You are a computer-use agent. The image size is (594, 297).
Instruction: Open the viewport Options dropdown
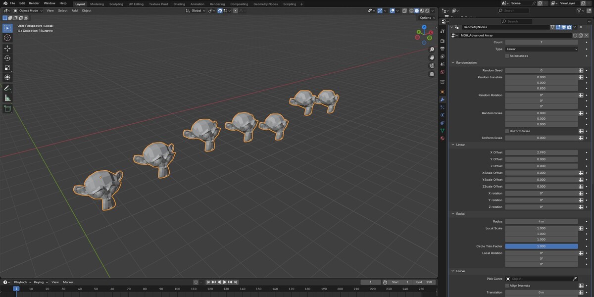click(427, 18)
